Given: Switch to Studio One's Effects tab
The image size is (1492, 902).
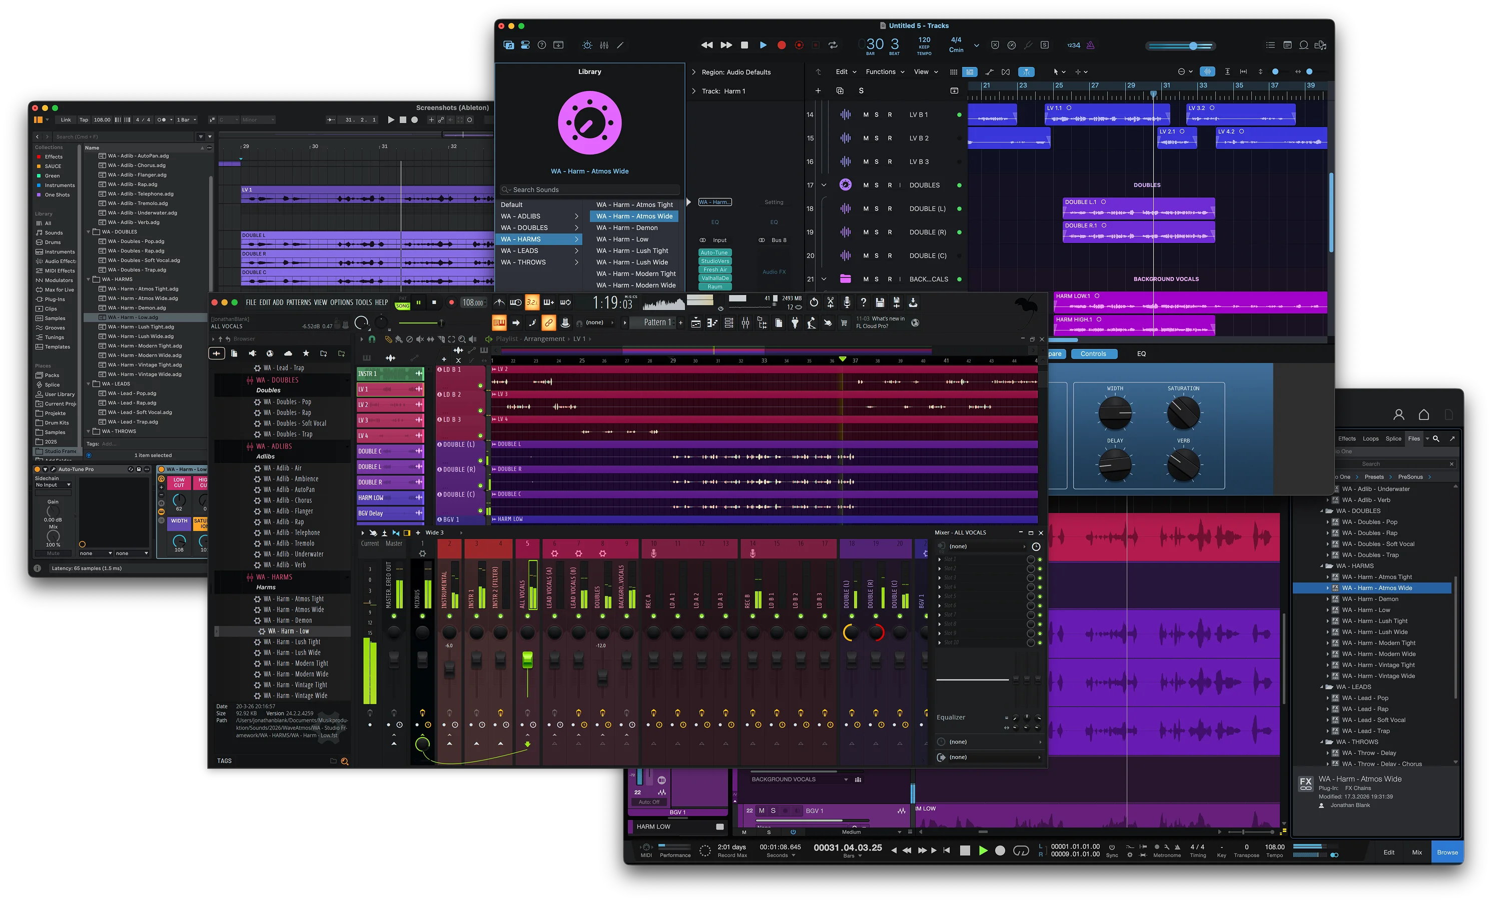Looking at the screenshot, I should click(x=1347, y=438).
